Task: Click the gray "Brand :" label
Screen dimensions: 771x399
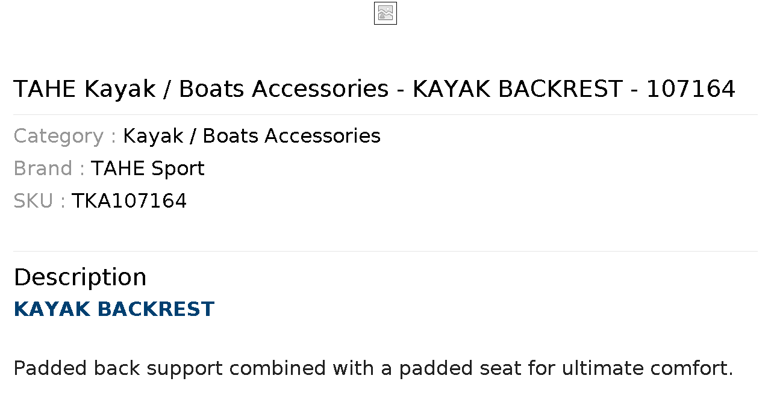Action: coord(49,169)
